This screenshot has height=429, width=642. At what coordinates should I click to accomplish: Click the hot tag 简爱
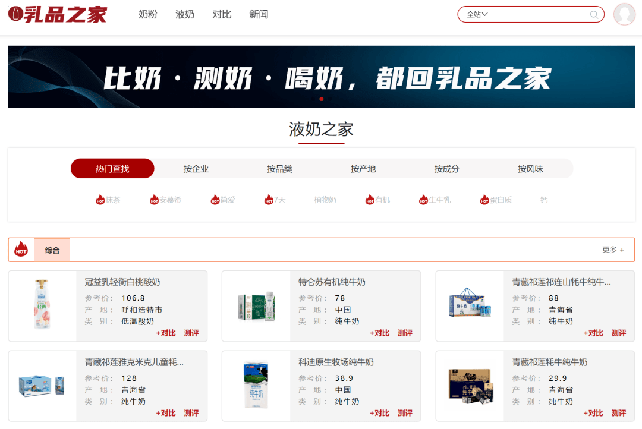(223, 200)
